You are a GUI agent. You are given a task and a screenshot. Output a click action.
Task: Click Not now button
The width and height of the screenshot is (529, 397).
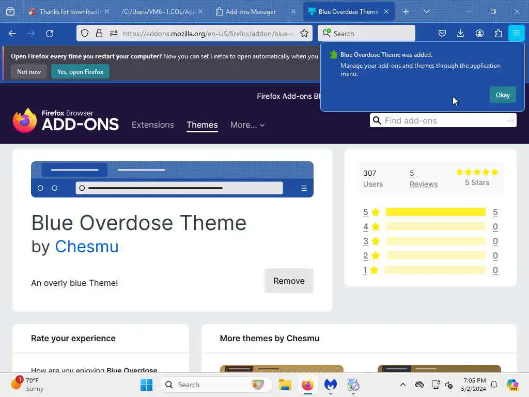[x=29, y=71]
